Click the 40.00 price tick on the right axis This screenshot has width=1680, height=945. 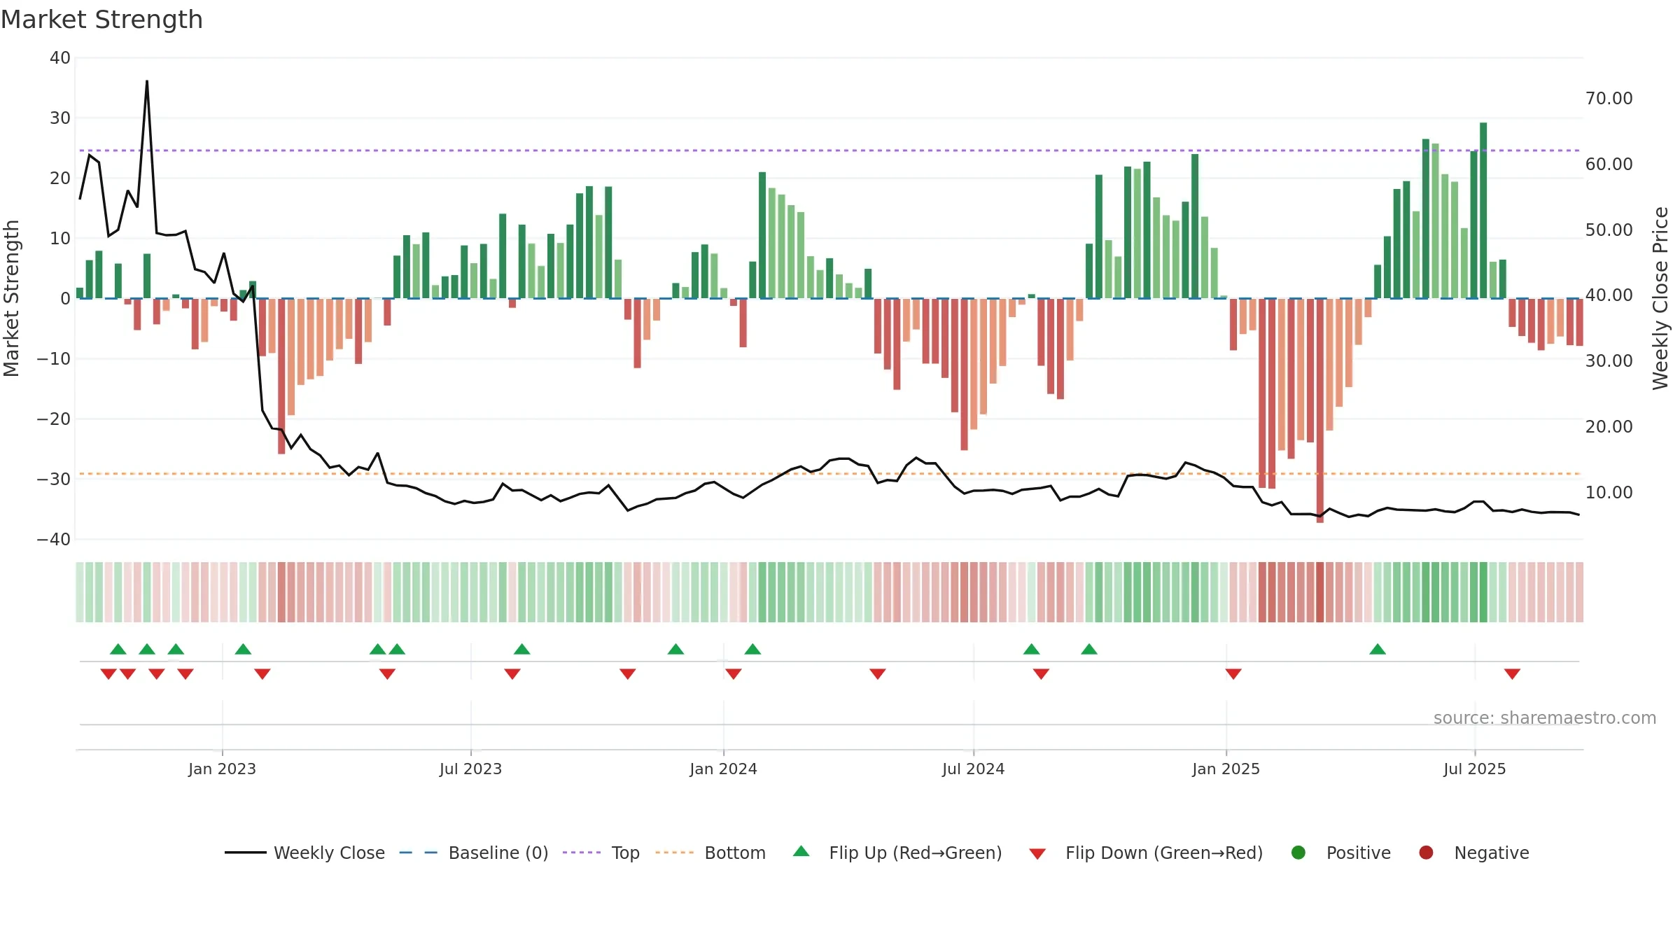click(1609, 295)
